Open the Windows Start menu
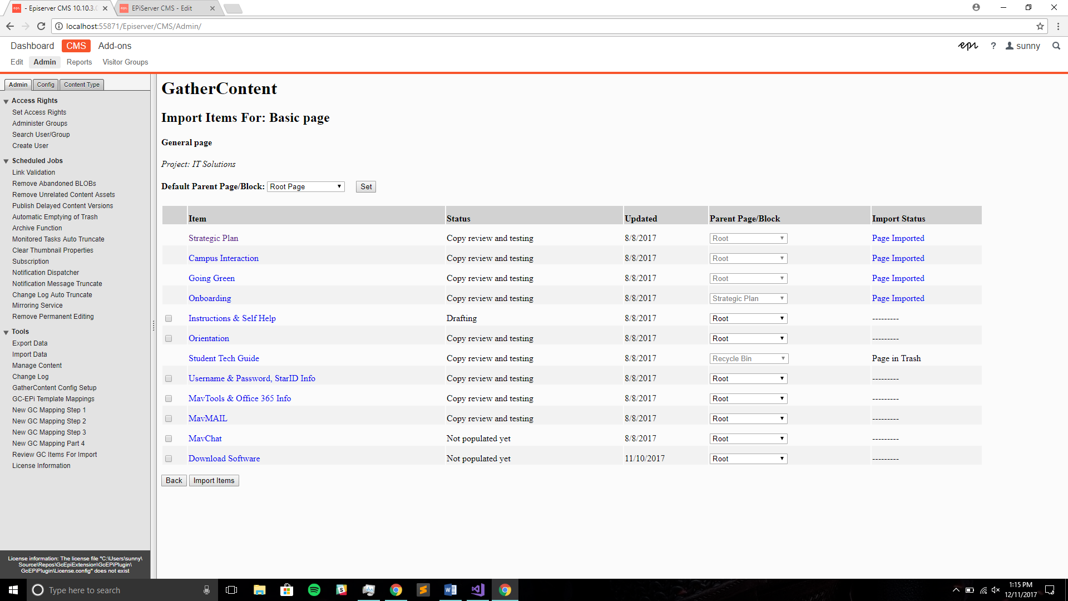Image resolution: width=1068 pixels, height=601 pixels. pyautogui.click(x=13, y=590)
